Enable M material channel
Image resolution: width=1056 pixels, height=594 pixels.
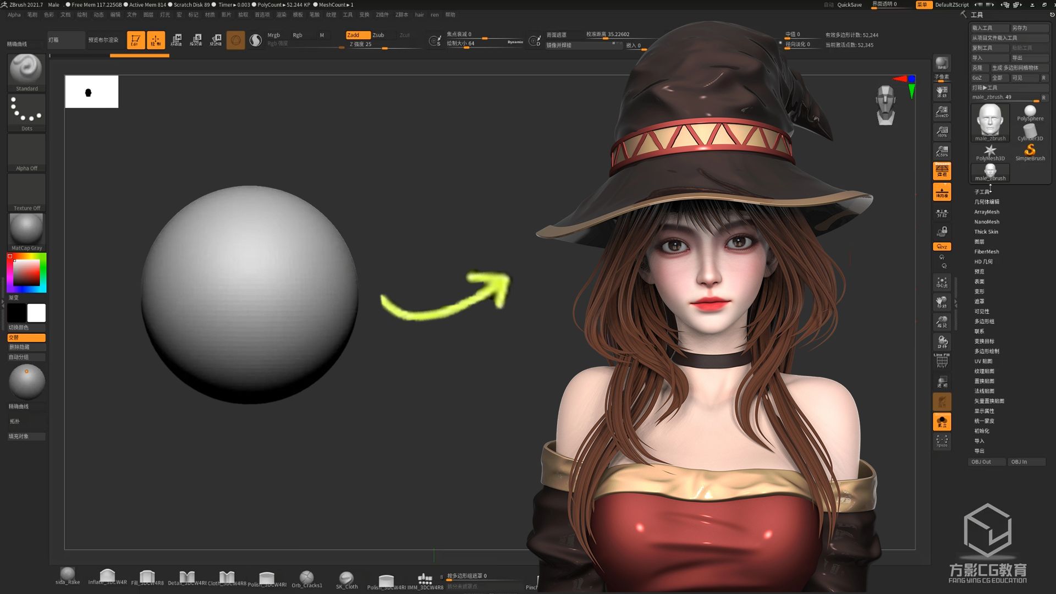[322, 35]
